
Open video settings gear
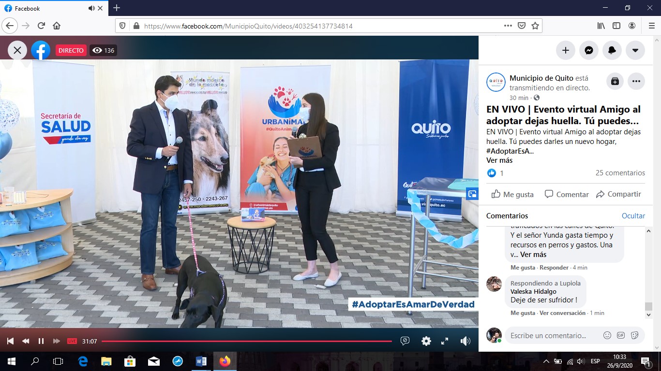[x=426, y=341]
